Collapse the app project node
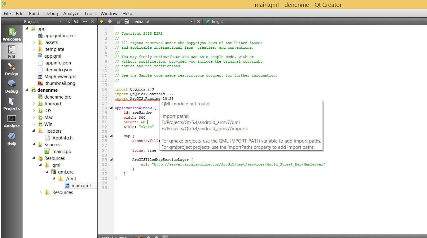This screenshot has height=238, width=427. 27,29
